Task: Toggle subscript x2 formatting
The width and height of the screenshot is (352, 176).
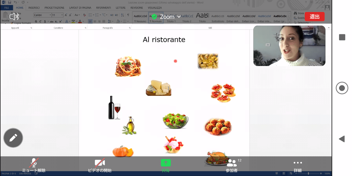Action: [x=56, y=22]
